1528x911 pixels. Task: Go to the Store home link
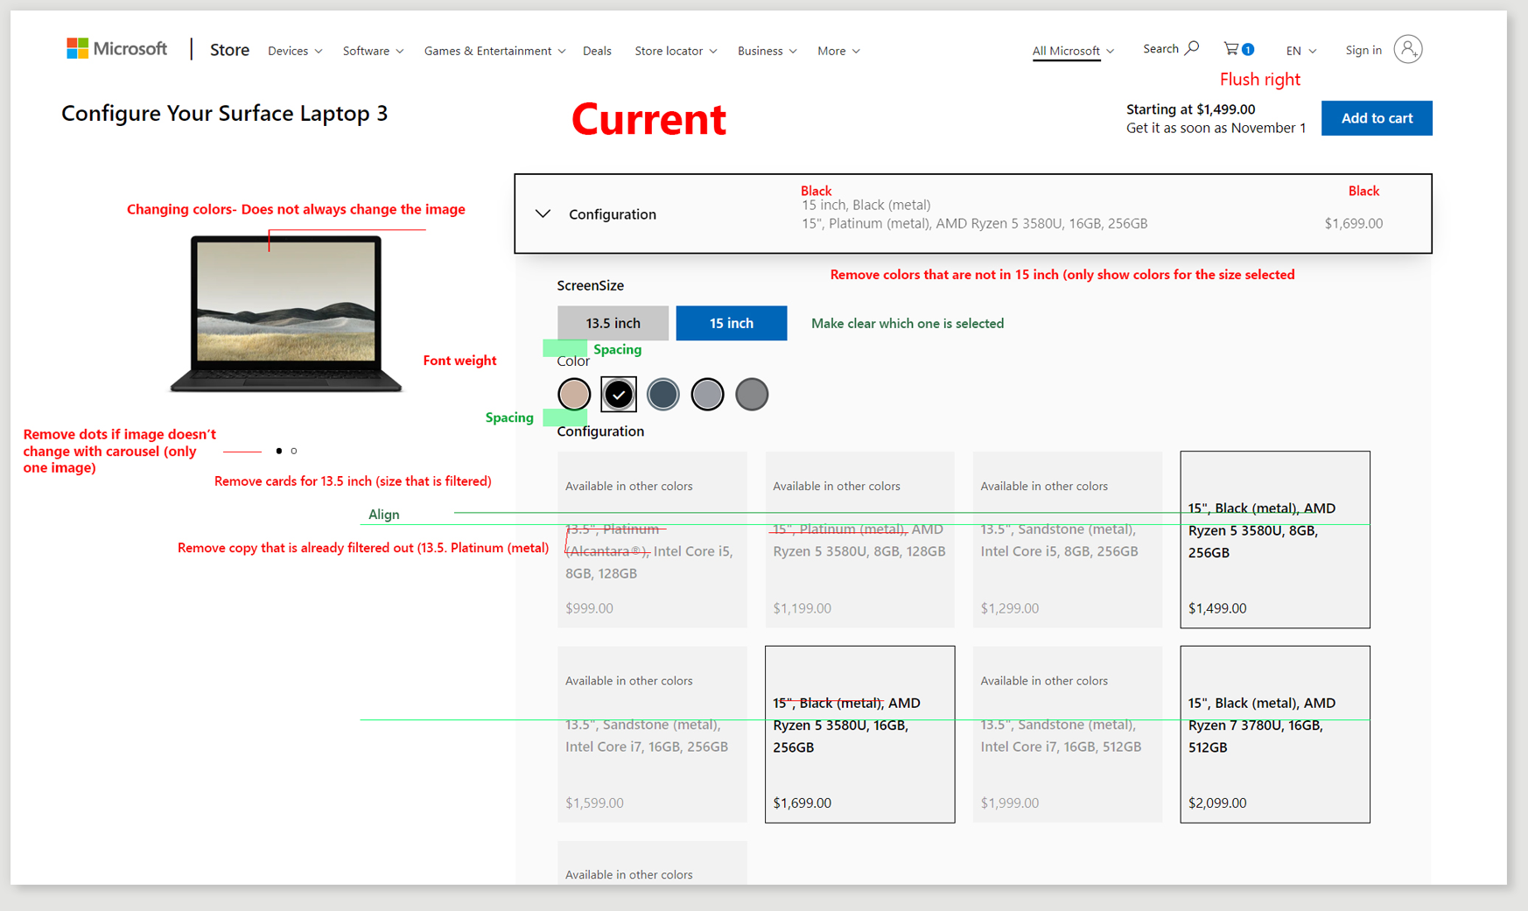pyautogui.click(x=229, y=50)
